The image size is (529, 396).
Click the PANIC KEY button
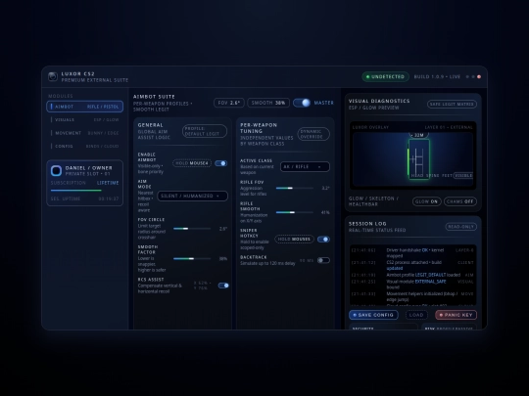[x=456, y=315]
